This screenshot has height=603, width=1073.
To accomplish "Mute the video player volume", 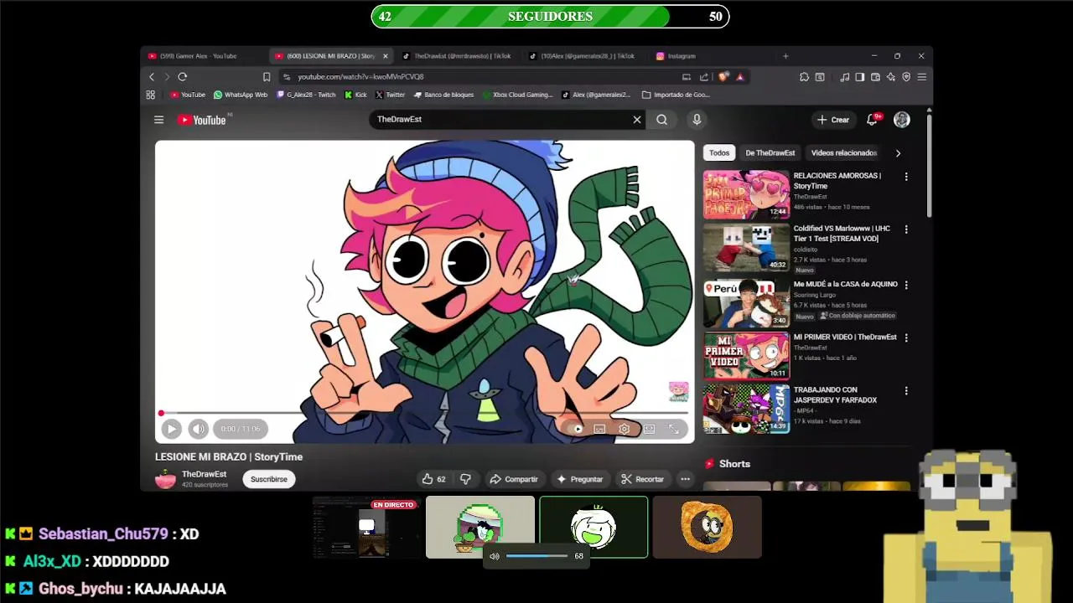I will click(x=198, y=429).
